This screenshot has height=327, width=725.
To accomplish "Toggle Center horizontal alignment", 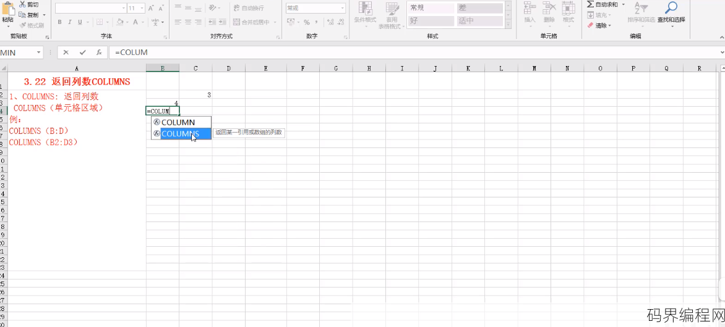I will [x=188, y=22].
